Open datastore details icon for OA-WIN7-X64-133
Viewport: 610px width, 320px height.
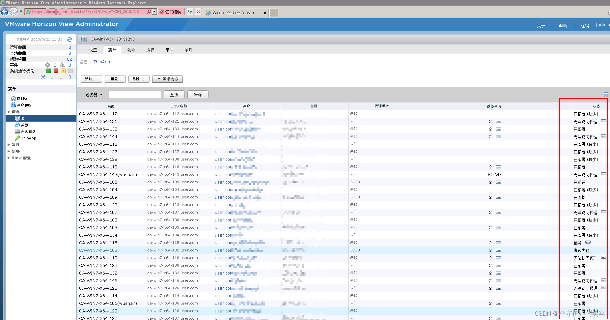click(498, 129)
